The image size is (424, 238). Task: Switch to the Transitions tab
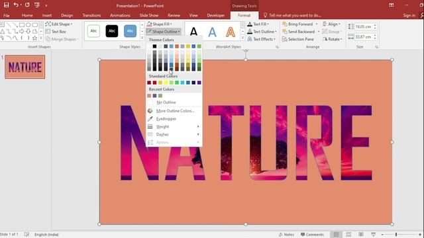(91, 15)
